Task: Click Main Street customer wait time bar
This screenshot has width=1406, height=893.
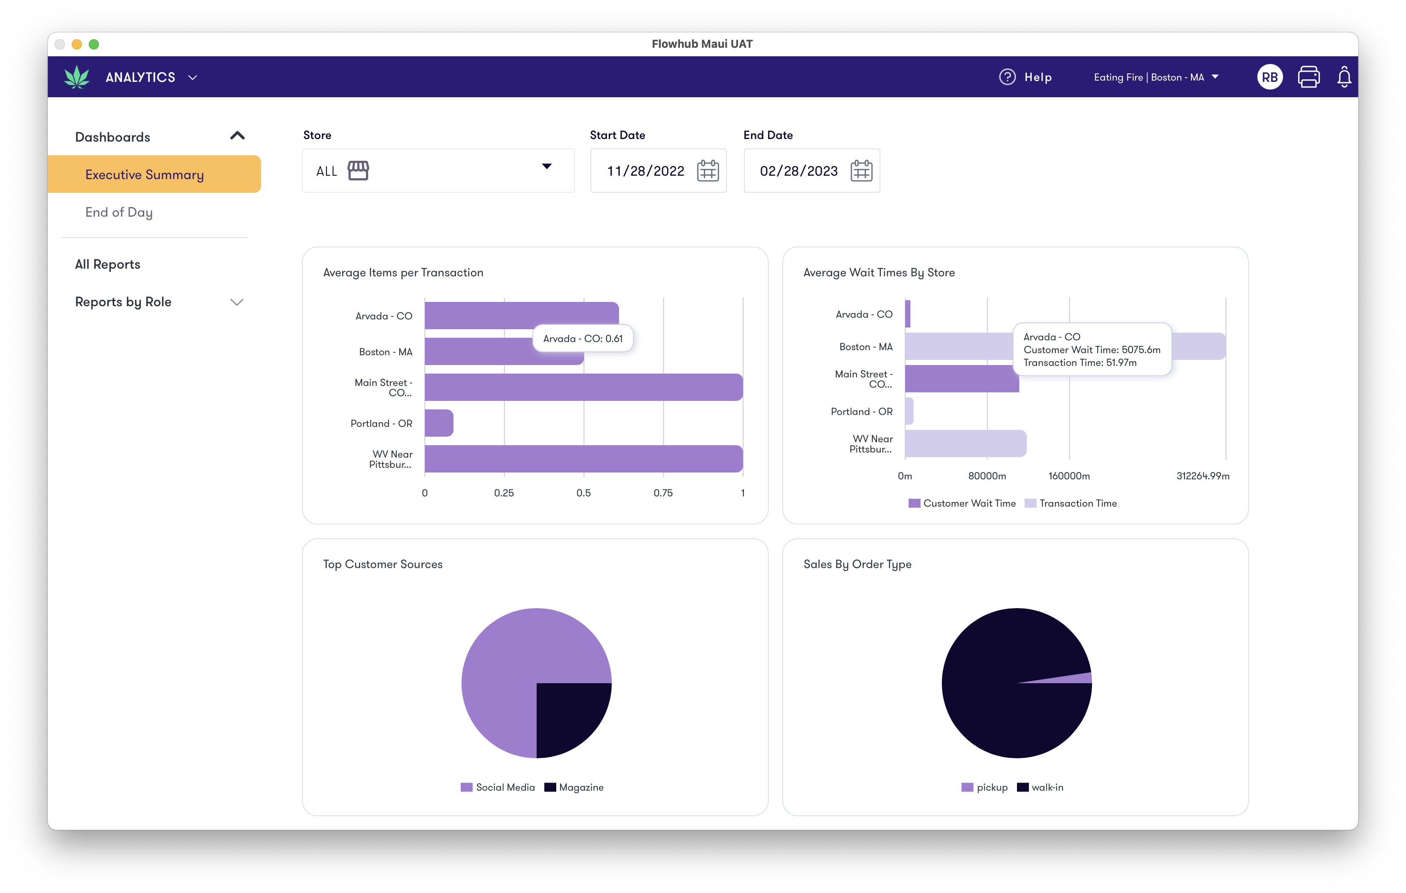Action: click(x=962, y=379)
